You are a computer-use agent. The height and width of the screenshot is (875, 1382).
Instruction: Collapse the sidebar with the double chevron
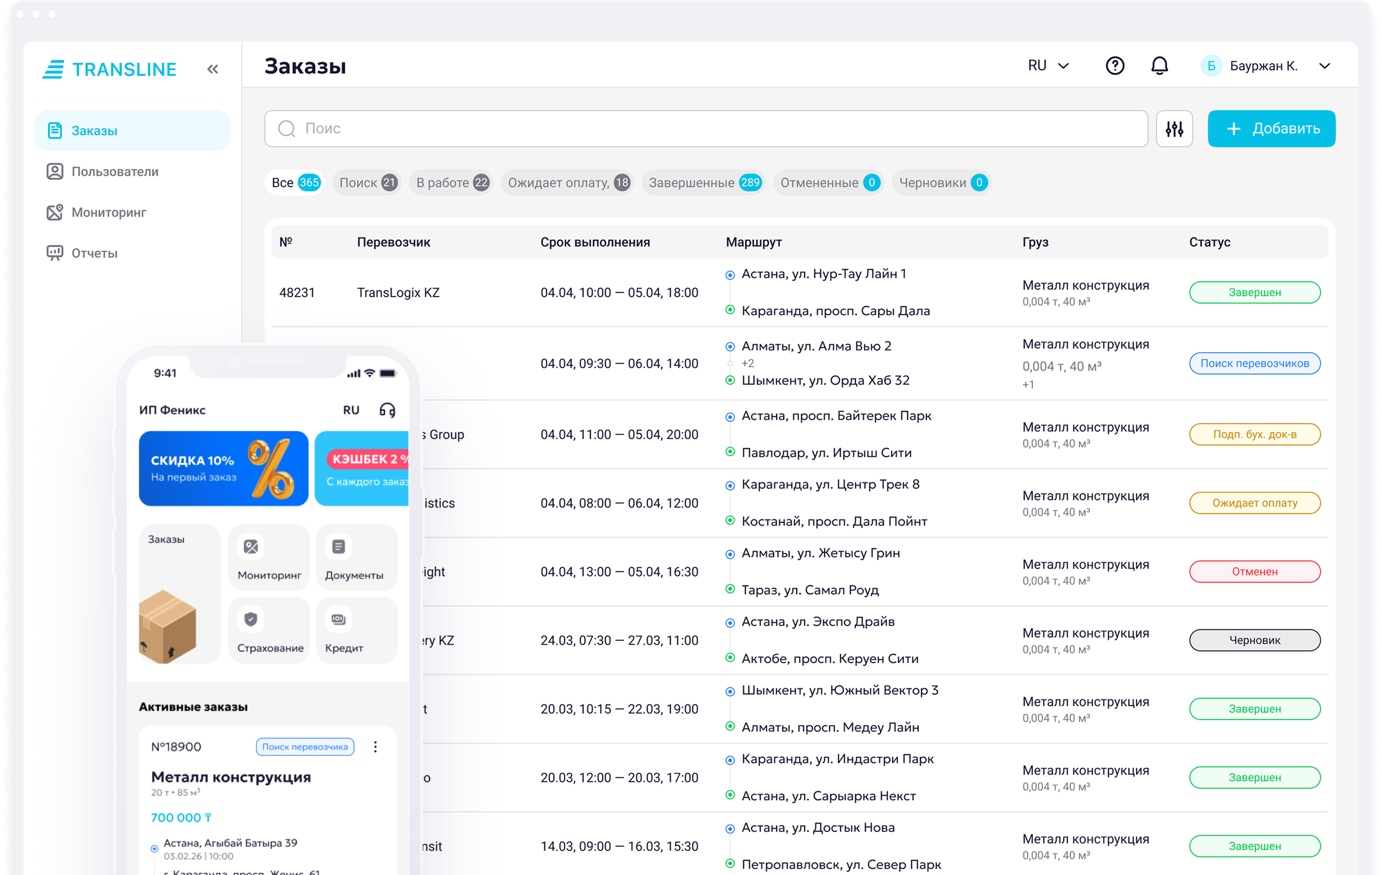(213, 69)
